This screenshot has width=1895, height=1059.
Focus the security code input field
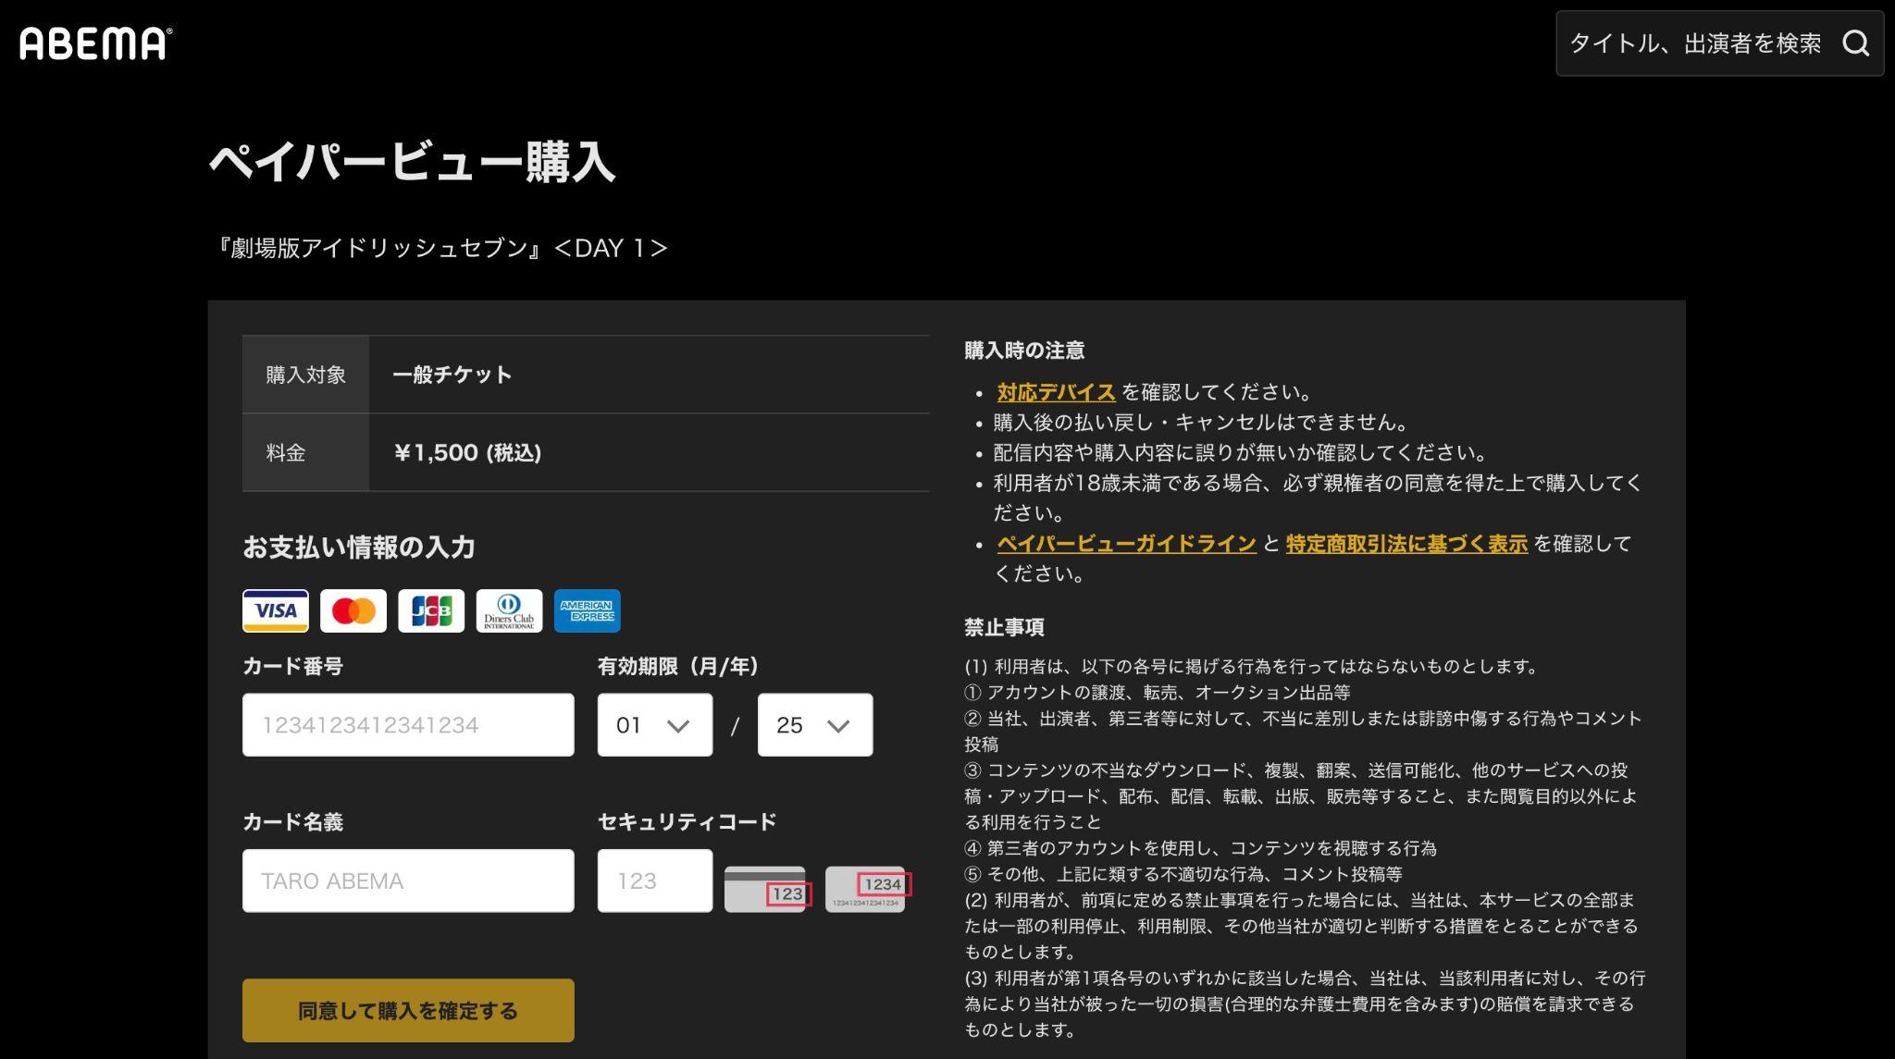tap(655, 880)
